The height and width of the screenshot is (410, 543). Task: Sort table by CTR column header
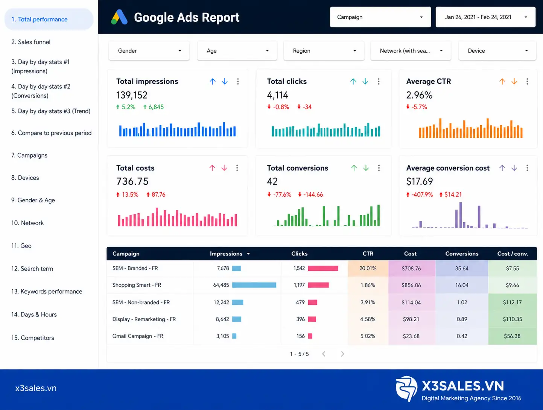(x=368, y=254)
